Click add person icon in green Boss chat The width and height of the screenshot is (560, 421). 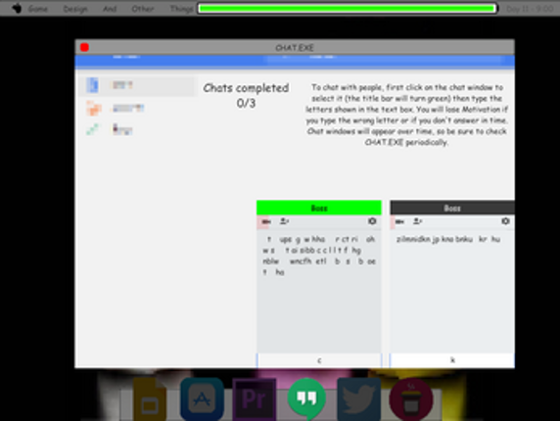click(284, 221)
